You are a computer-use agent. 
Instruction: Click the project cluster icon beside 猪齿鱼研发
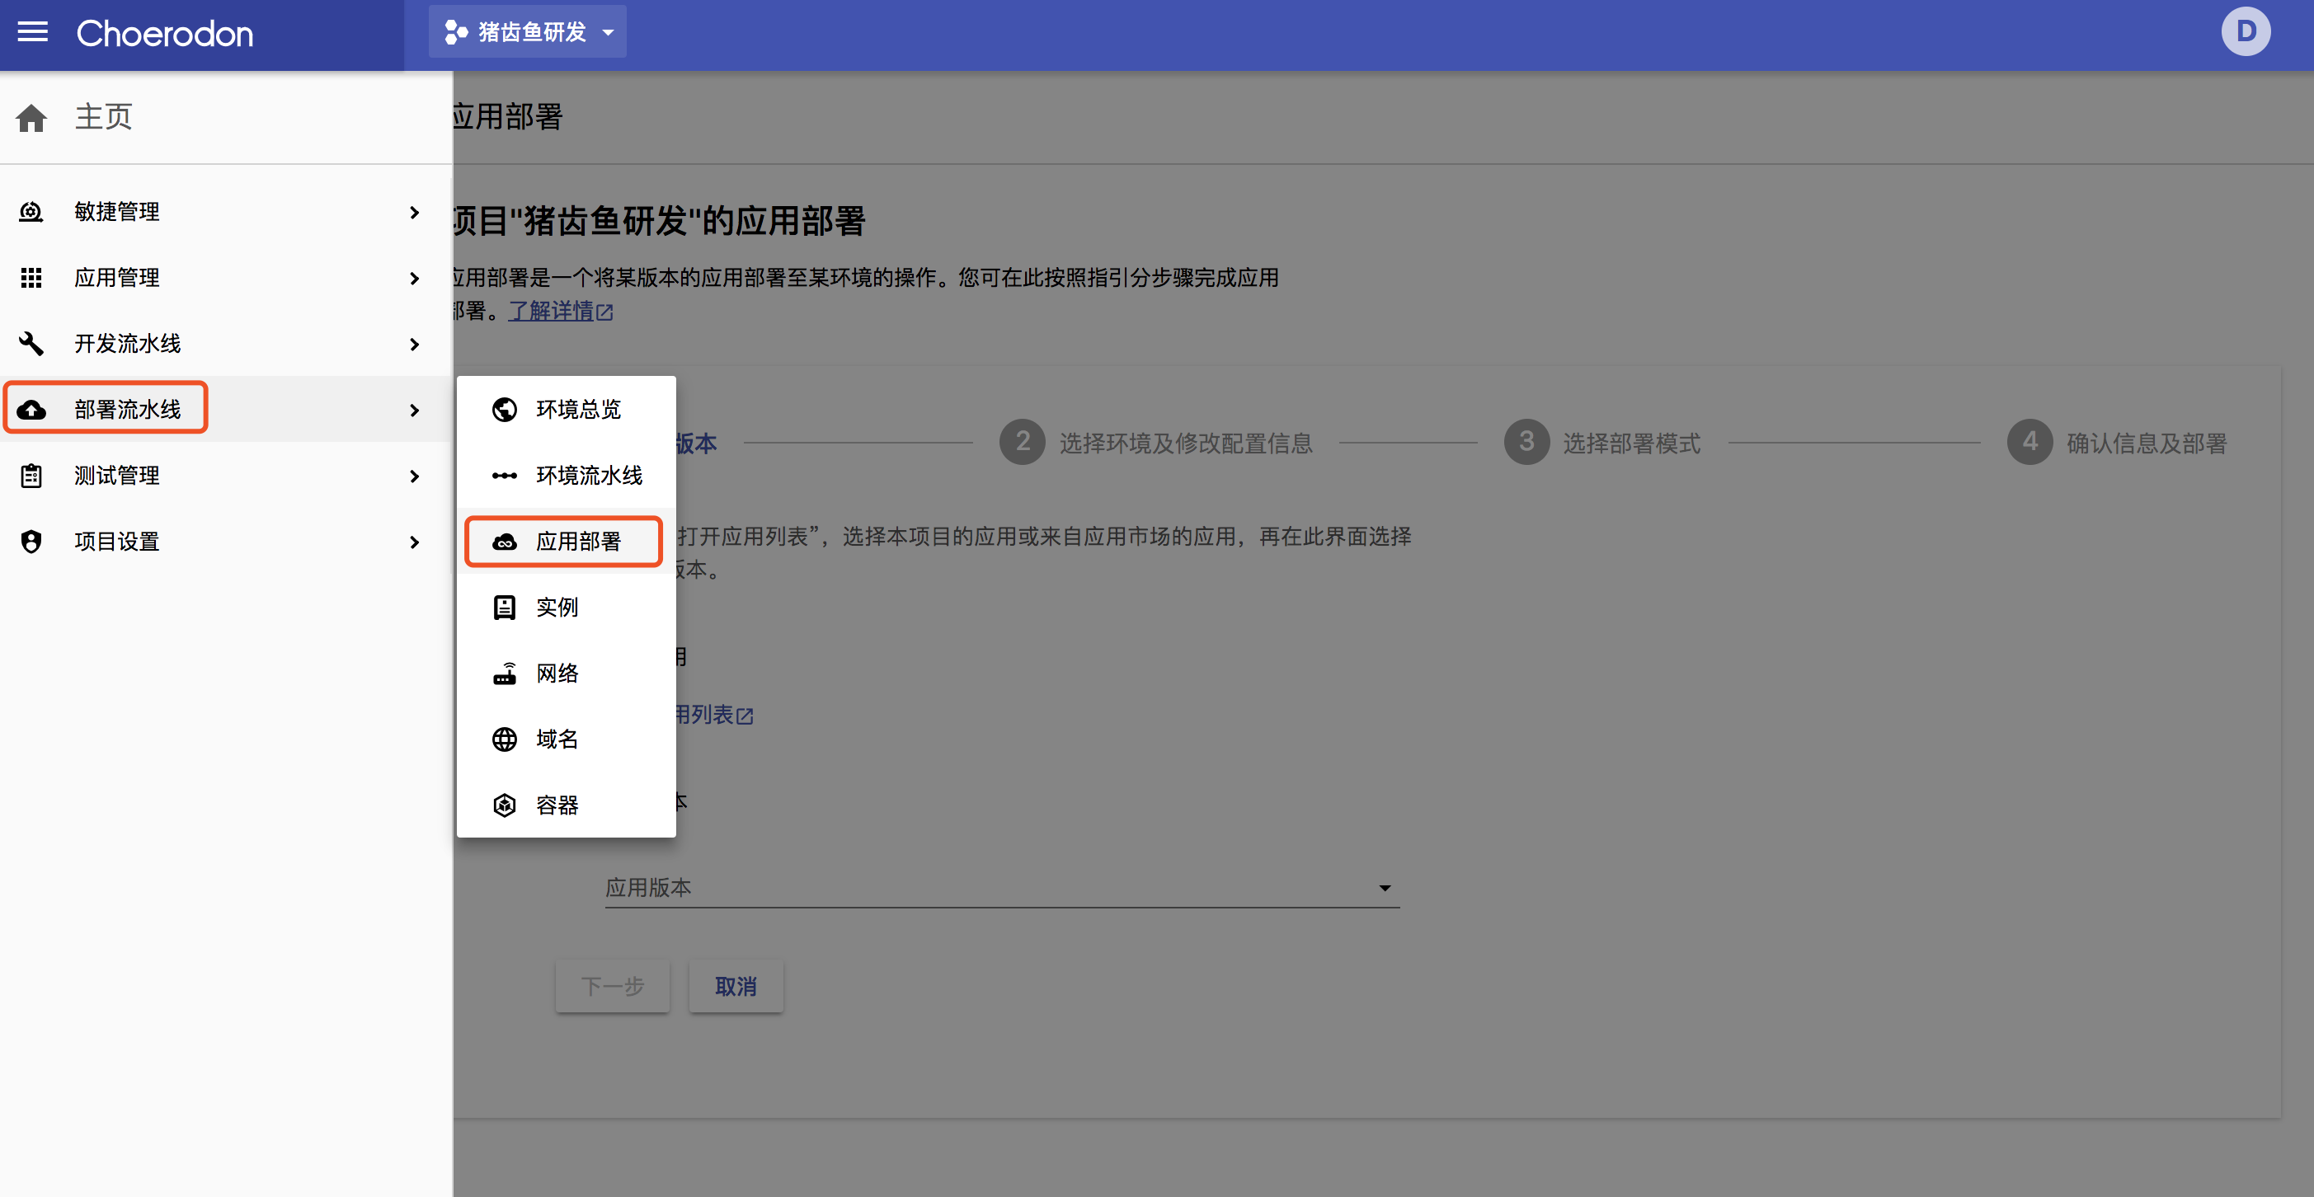click(x=456, y=32)
